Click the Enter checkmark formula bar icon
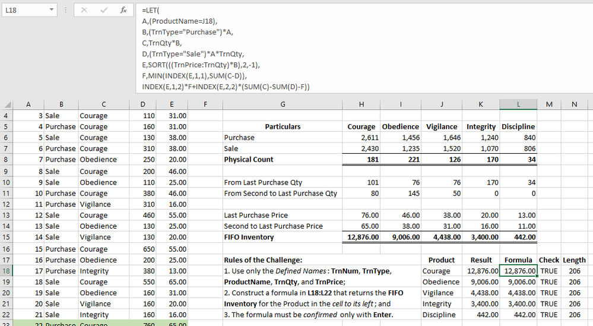593x326 pixels. 104,10
